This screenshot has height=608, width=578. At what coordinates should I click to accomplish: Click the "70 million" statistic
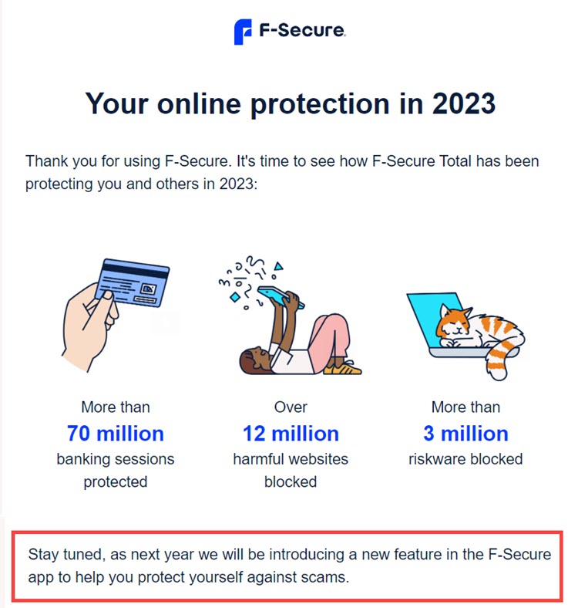point(116,433)
